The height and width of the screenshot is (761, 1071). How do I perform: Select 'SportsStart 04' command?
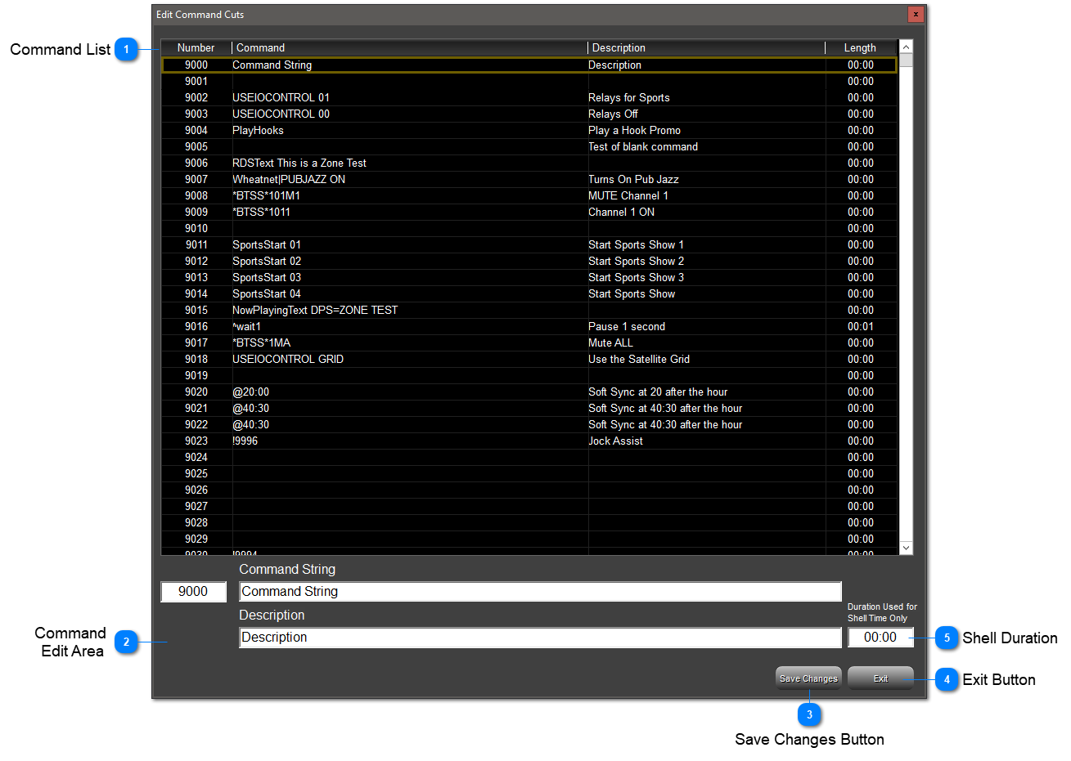267,294
